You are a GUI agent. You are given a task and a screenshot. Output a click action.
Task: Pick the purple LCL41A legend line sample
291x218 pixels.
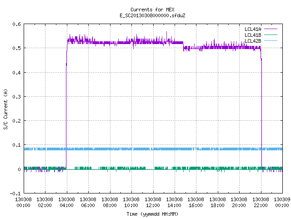(x=271, y=29)
